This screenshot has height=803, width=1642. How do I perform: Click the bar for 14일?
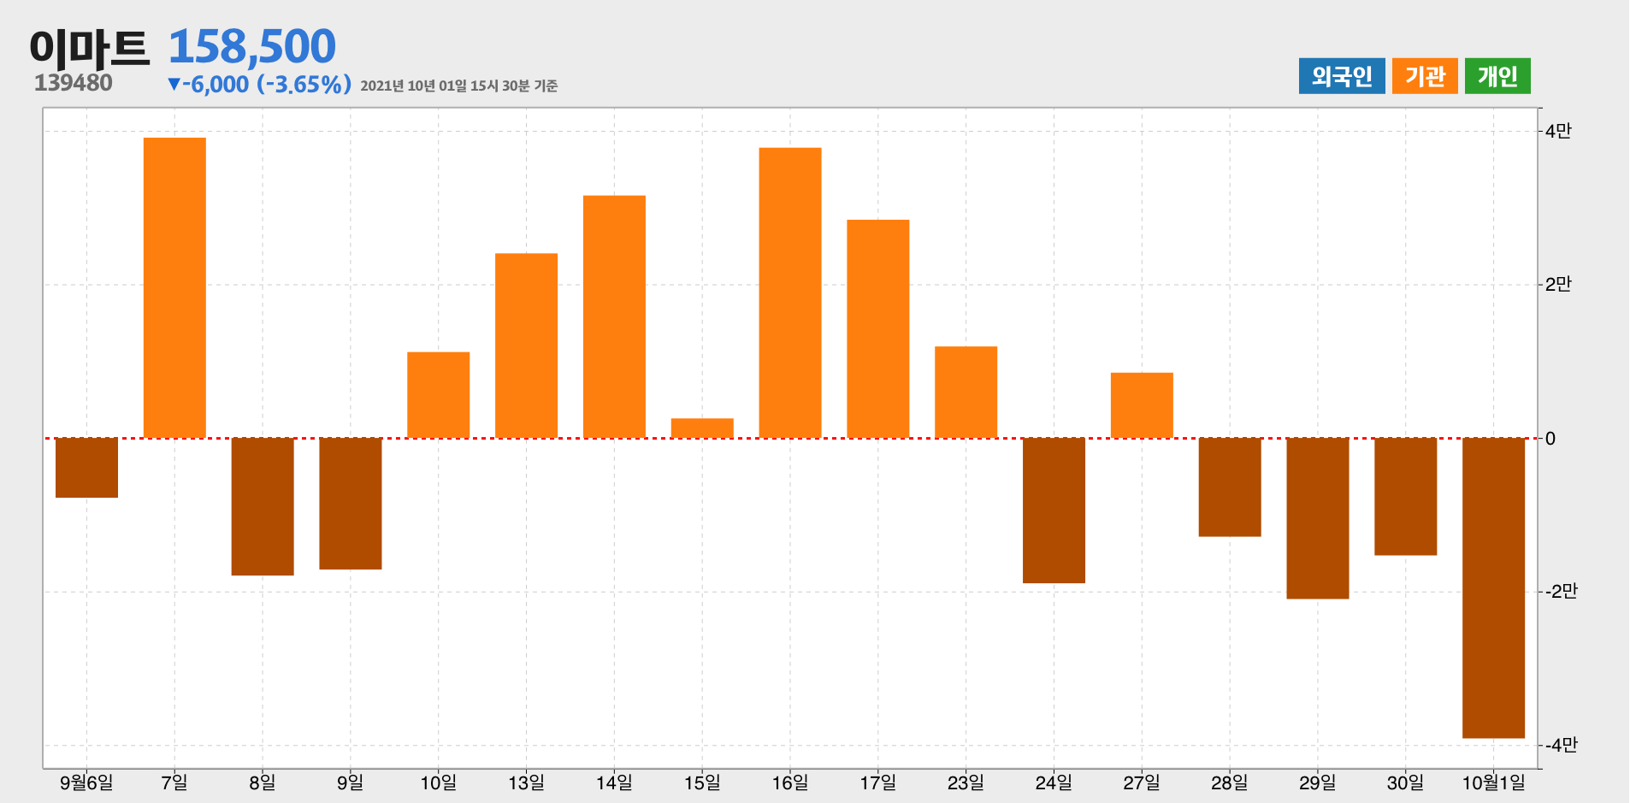coord(614,316)
